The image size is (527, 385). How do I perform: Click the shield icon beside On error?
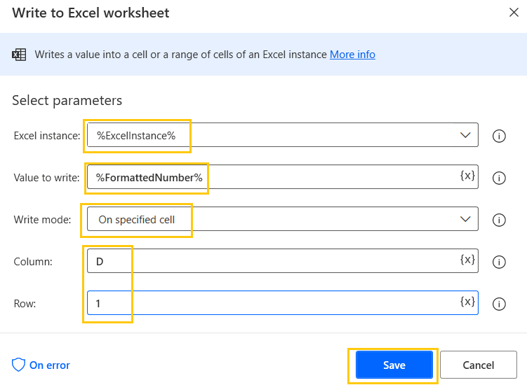(x=18, y=365)
